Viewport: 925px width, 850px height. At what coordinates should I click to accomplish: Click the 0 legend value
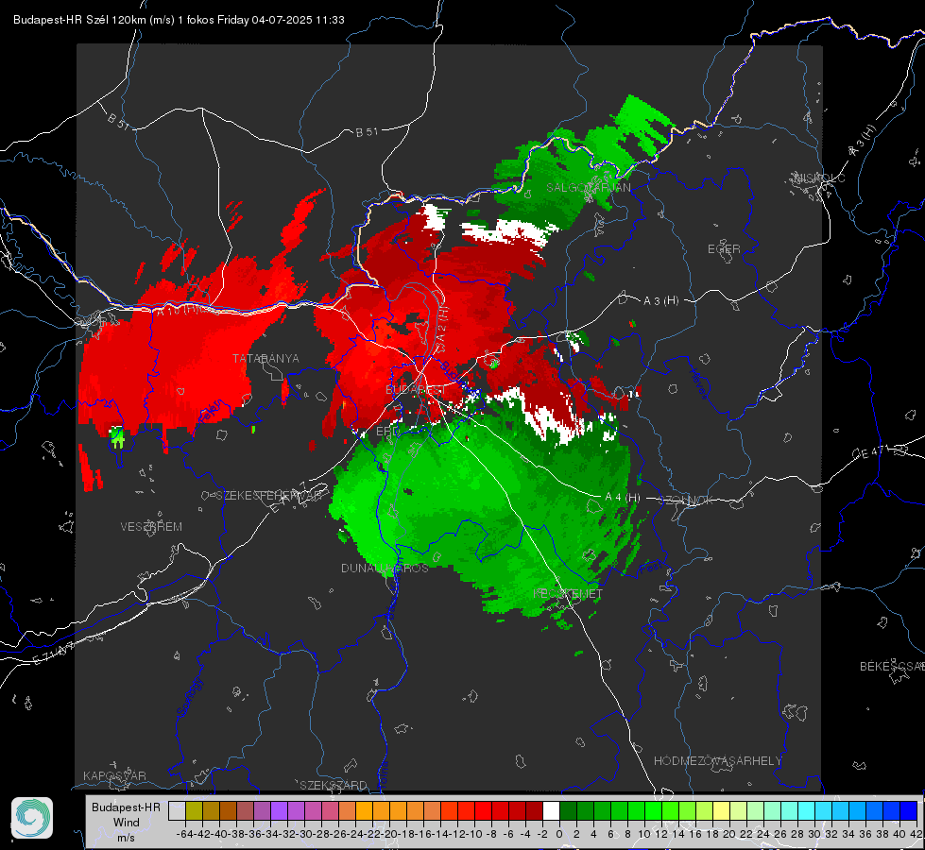tap(560, 834)
